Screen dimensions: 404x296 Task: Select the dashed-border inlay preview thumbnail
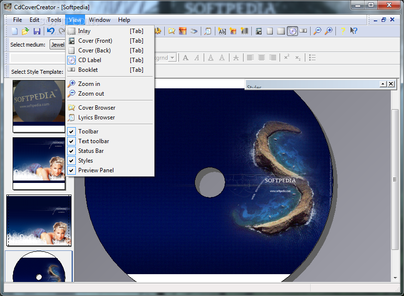pyautogui.click(x=39, y=220)
